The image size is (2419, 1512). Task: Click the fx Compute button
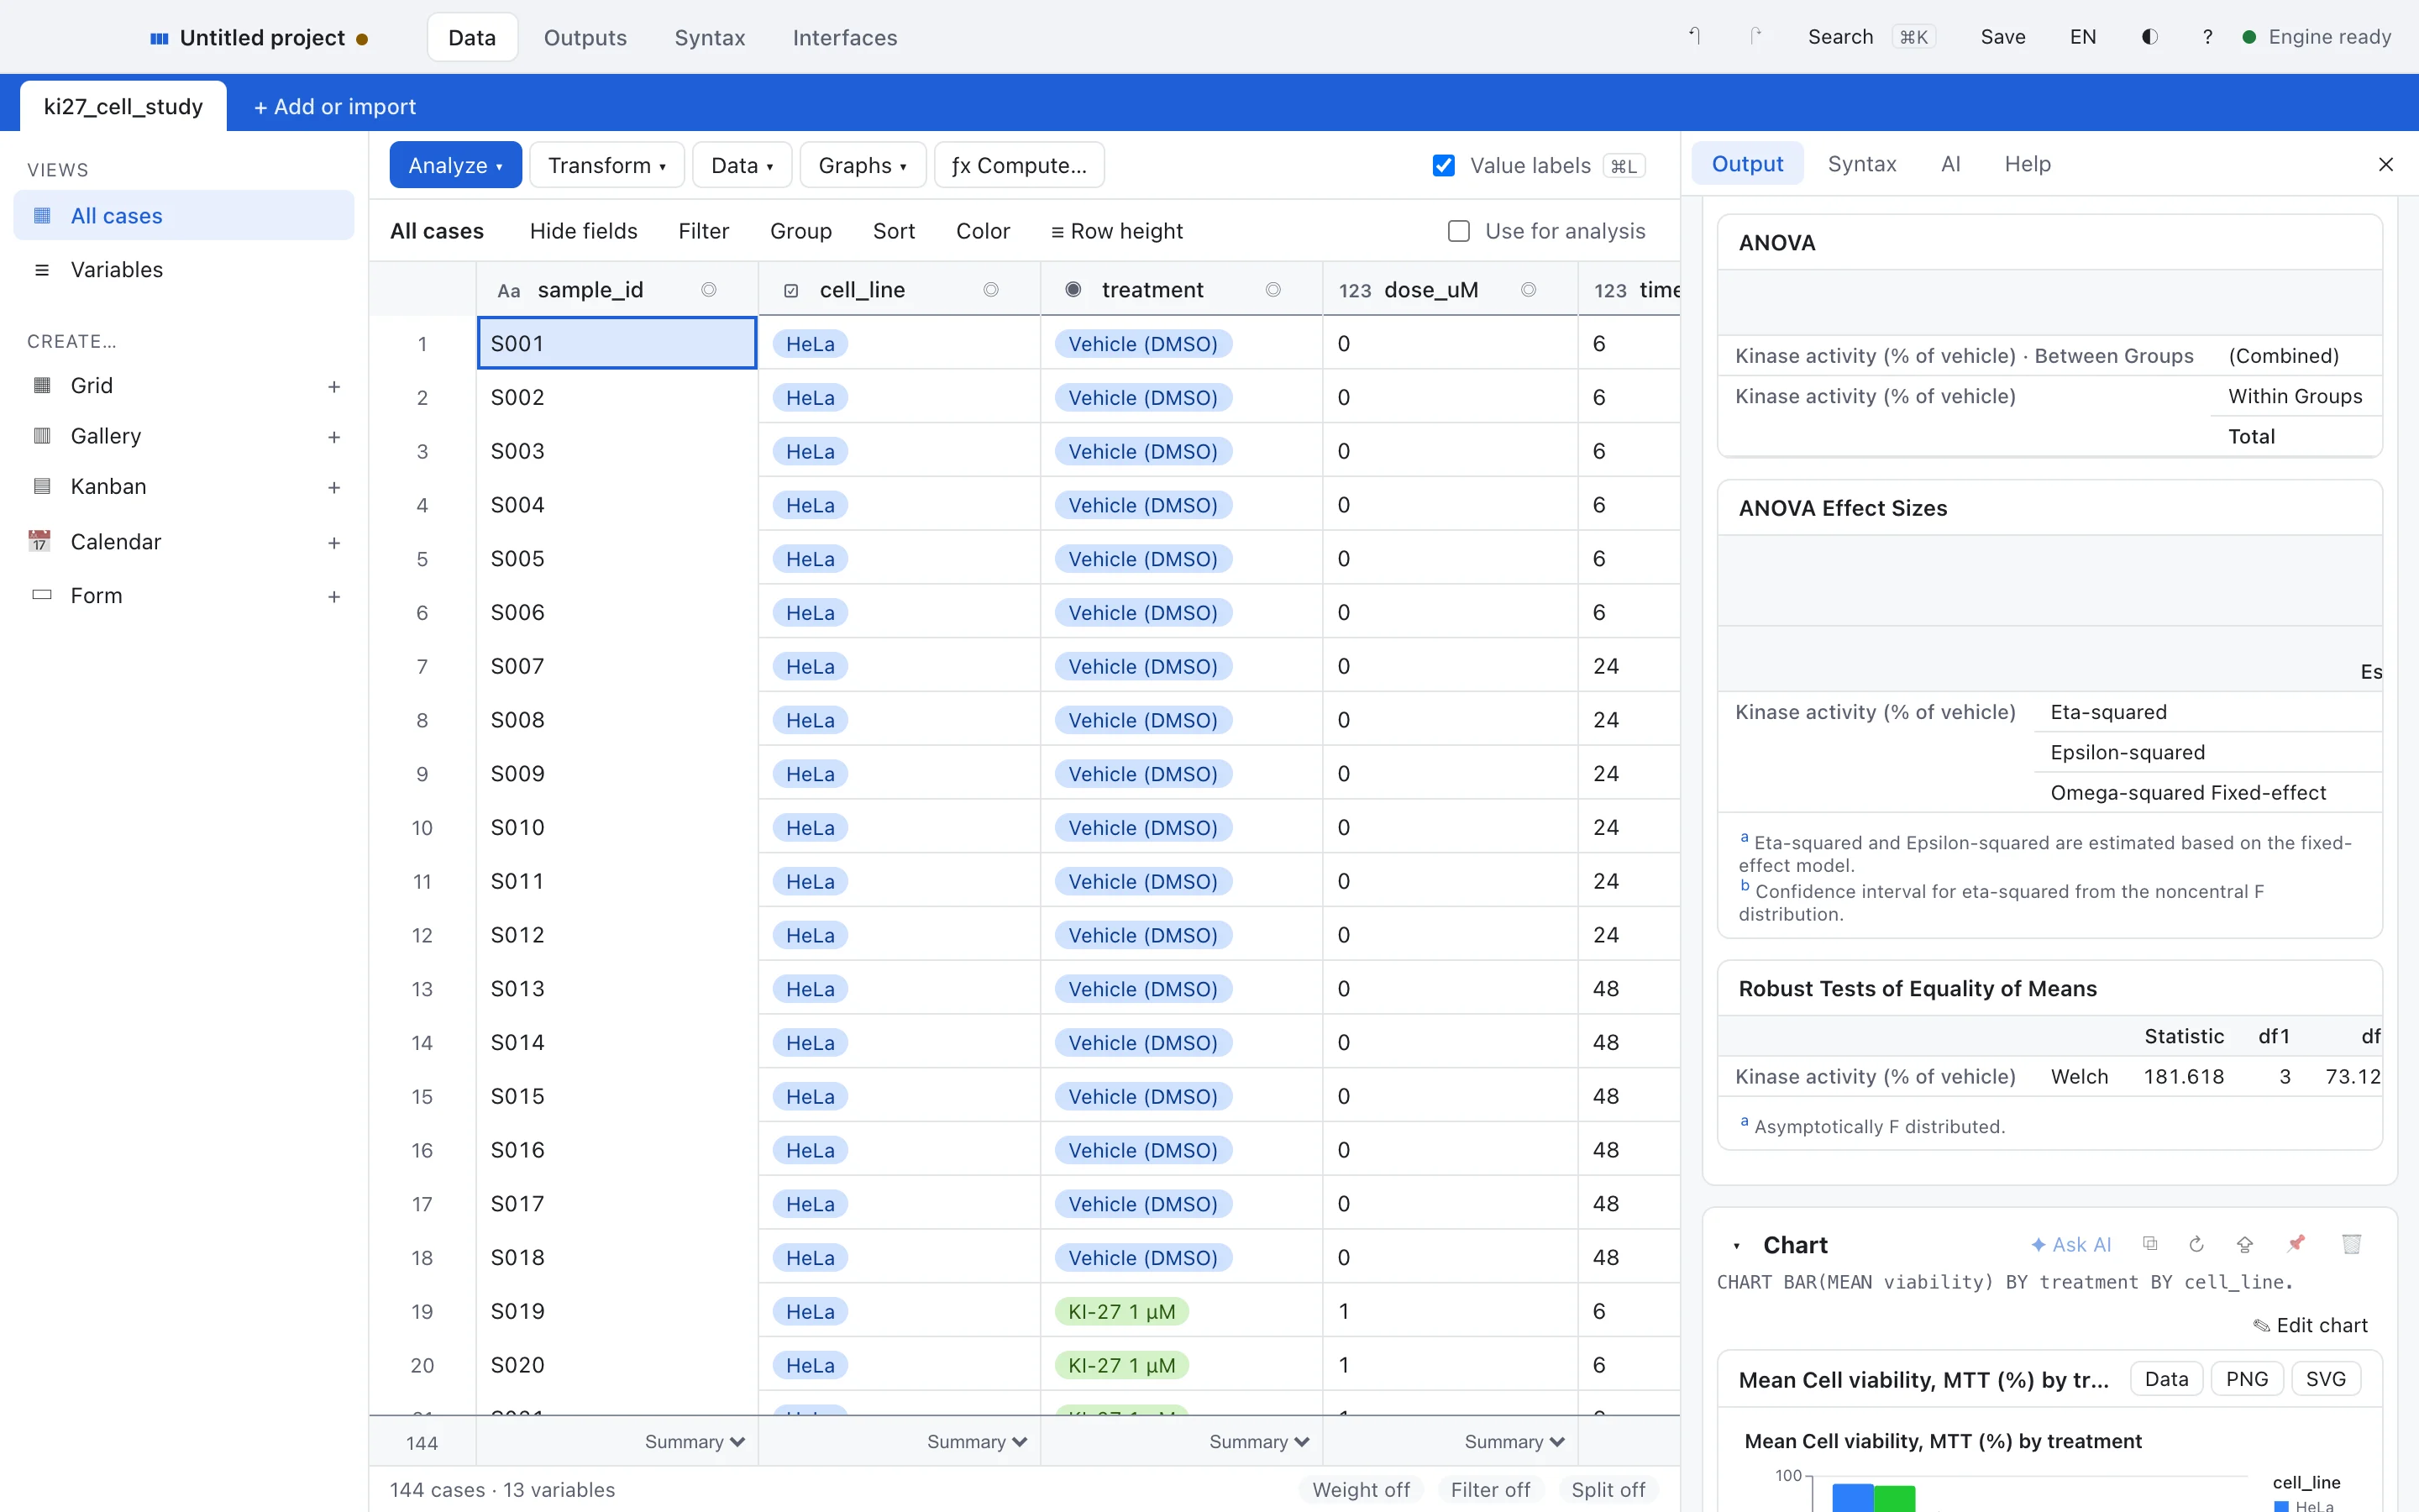tap(1019, 165)
